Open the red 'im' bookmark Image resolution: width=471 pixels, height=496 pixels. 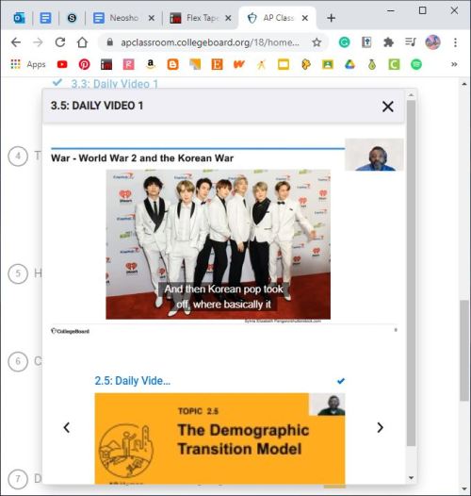(x=106, y=64)
